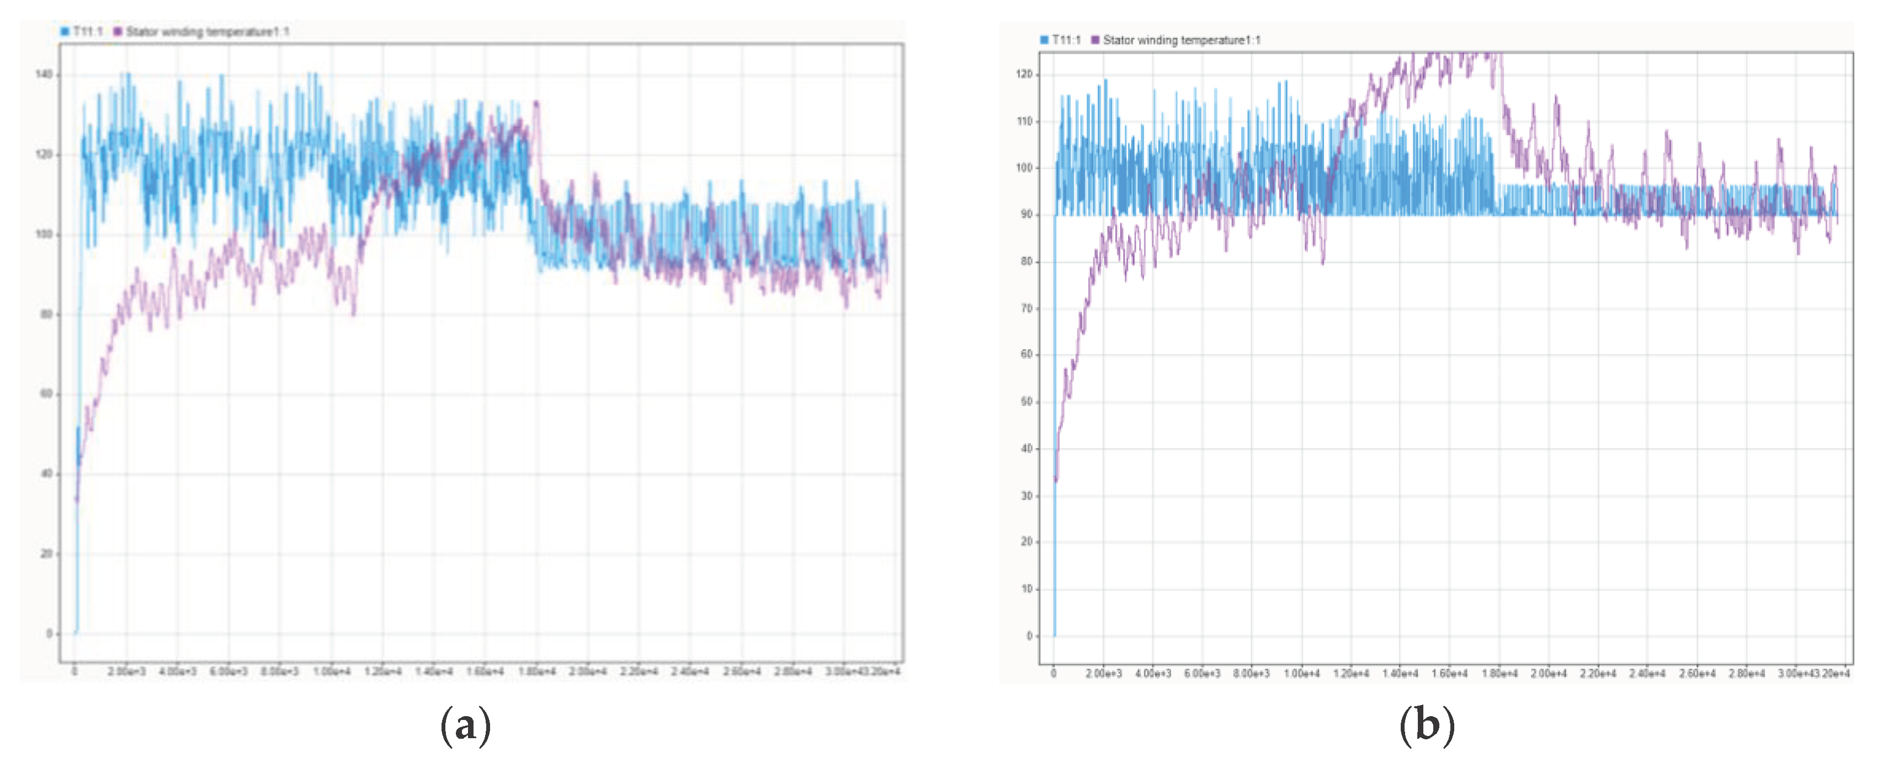
Task: Select 'Stator winding temperature1:1' legend text in chart (b)
Action: coord(1181,40)
